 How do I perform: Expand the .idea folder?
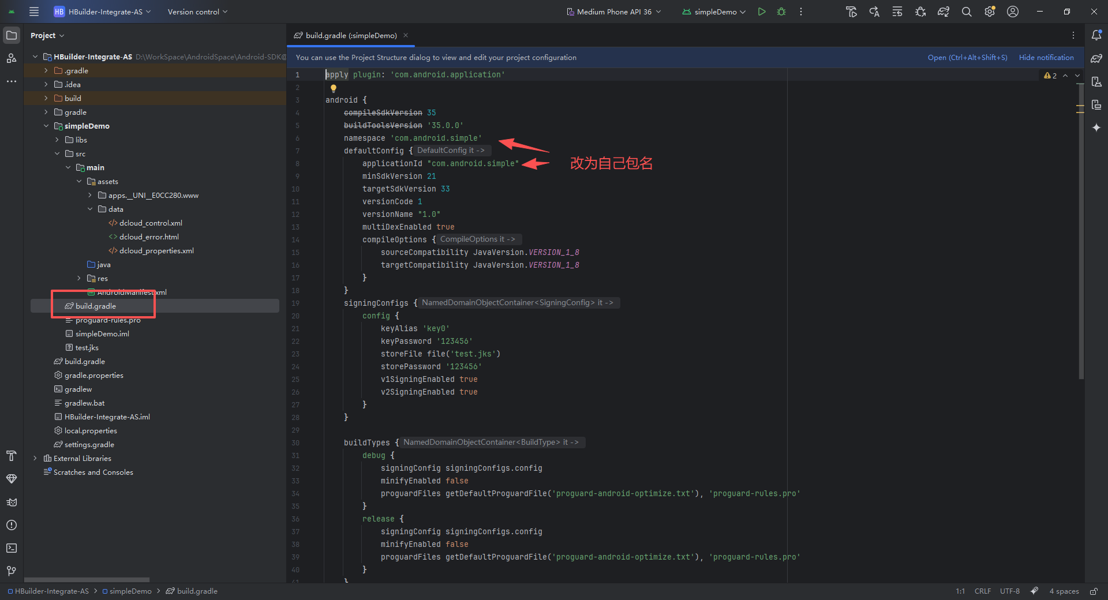(x=46, y=84)
